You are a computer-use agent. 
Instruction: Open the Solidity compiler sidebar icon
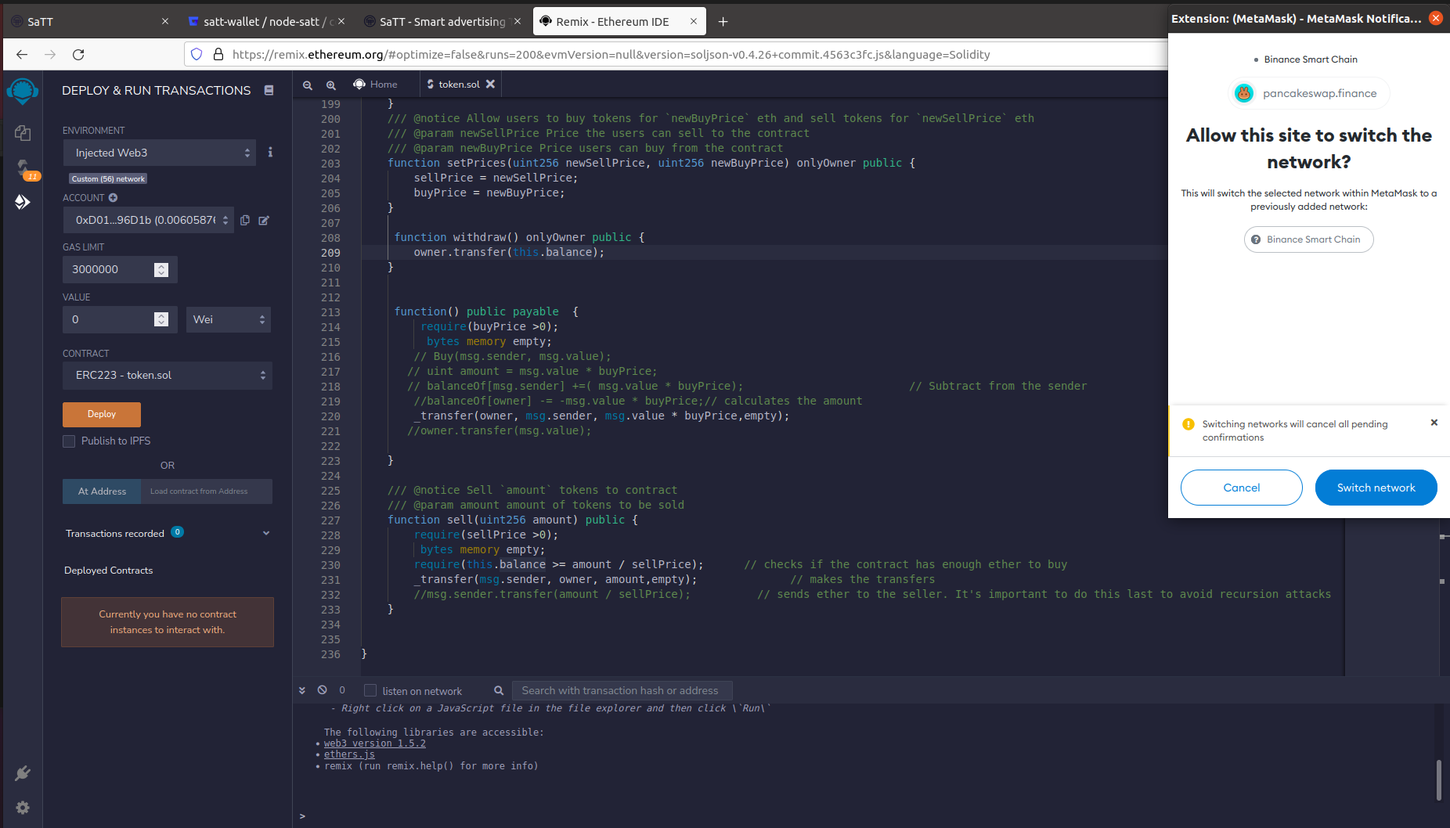pos(24,168)
